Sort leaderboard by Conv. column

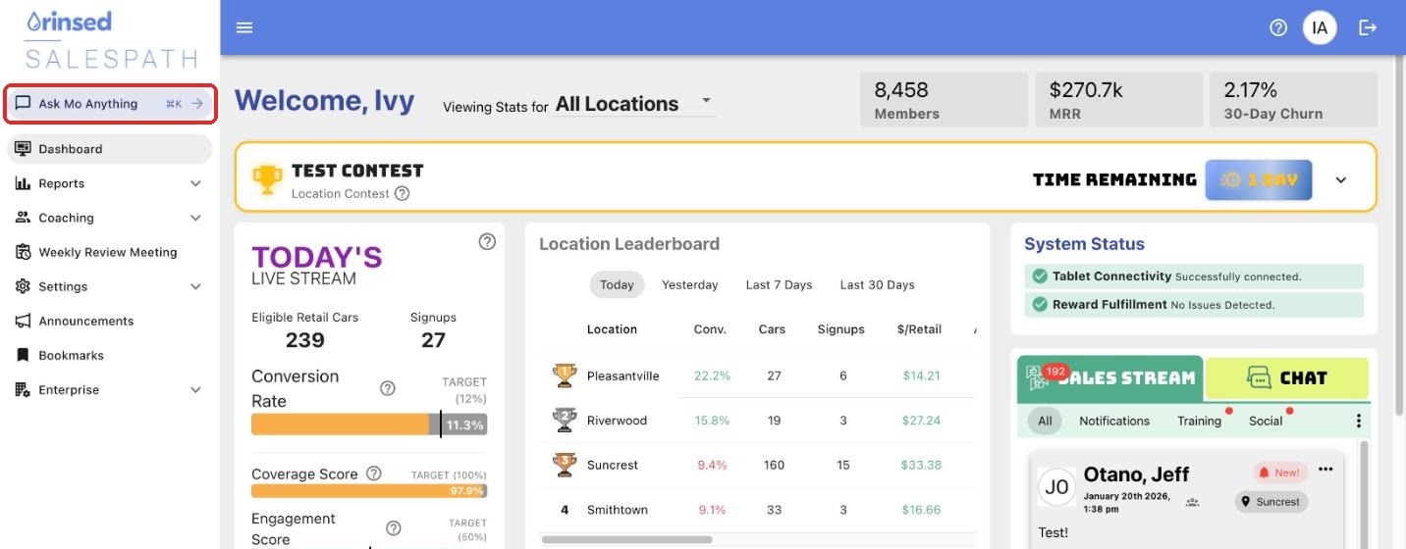point(710,329)
